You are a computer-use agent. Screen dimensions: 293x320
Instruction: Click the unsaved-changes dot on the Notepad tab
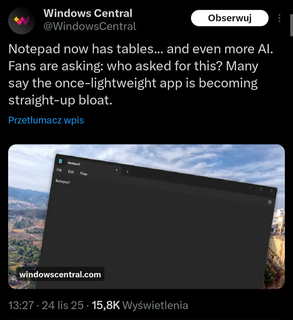pos(117,170)
